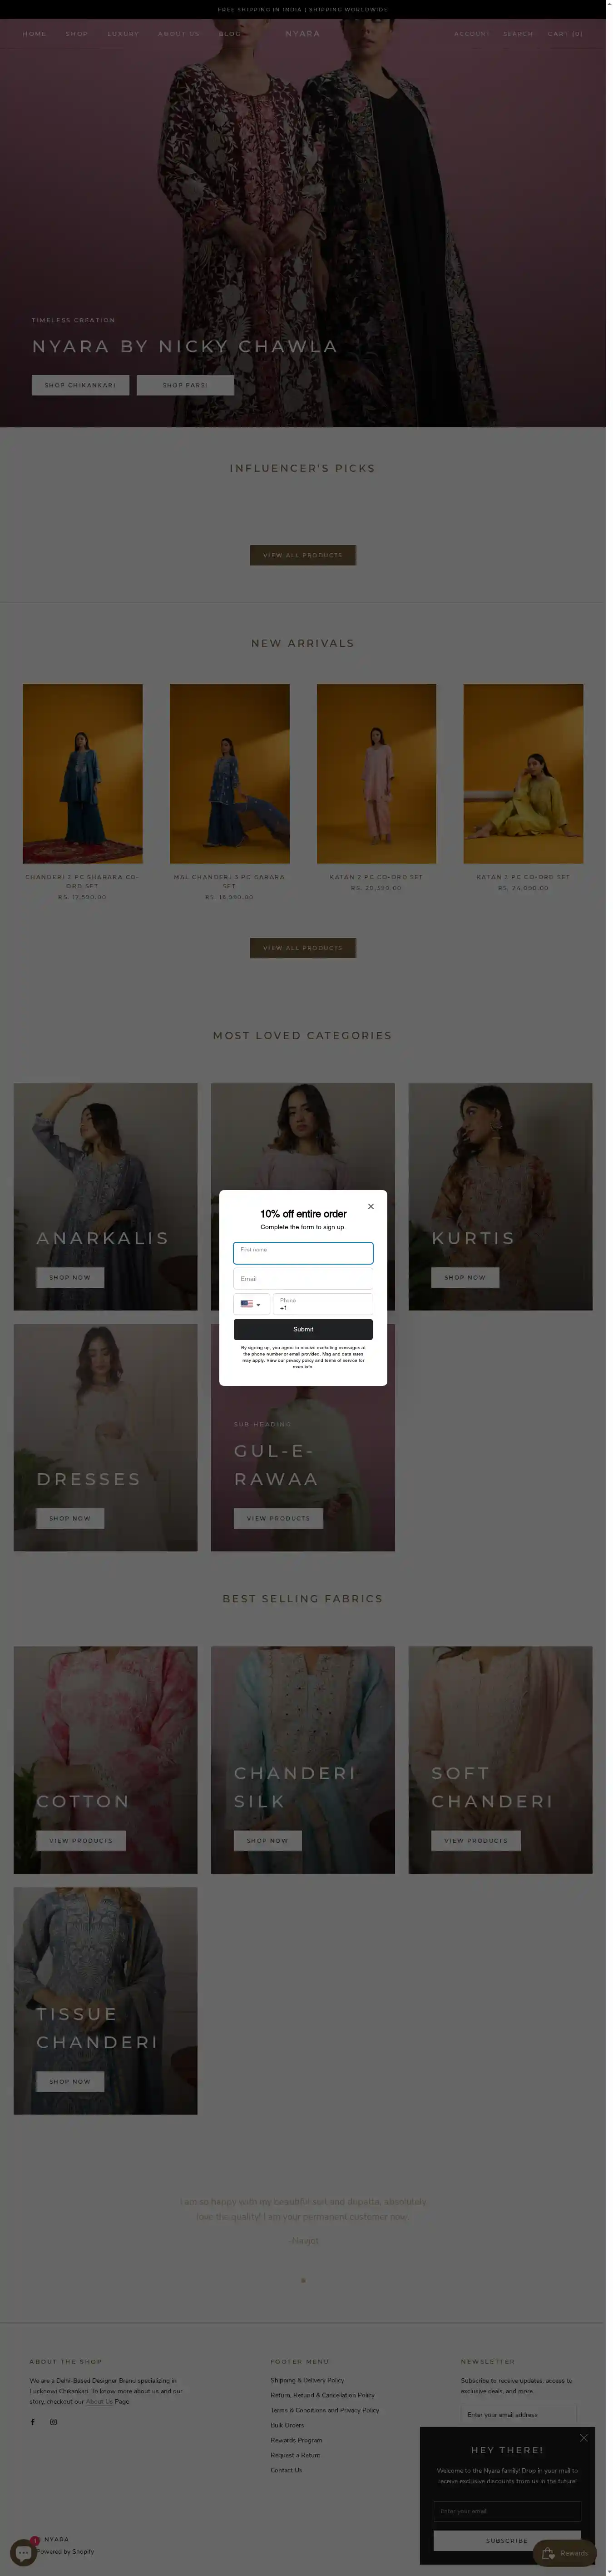Click the popup Email field
613x2576 pixels.
point(302,1279)
